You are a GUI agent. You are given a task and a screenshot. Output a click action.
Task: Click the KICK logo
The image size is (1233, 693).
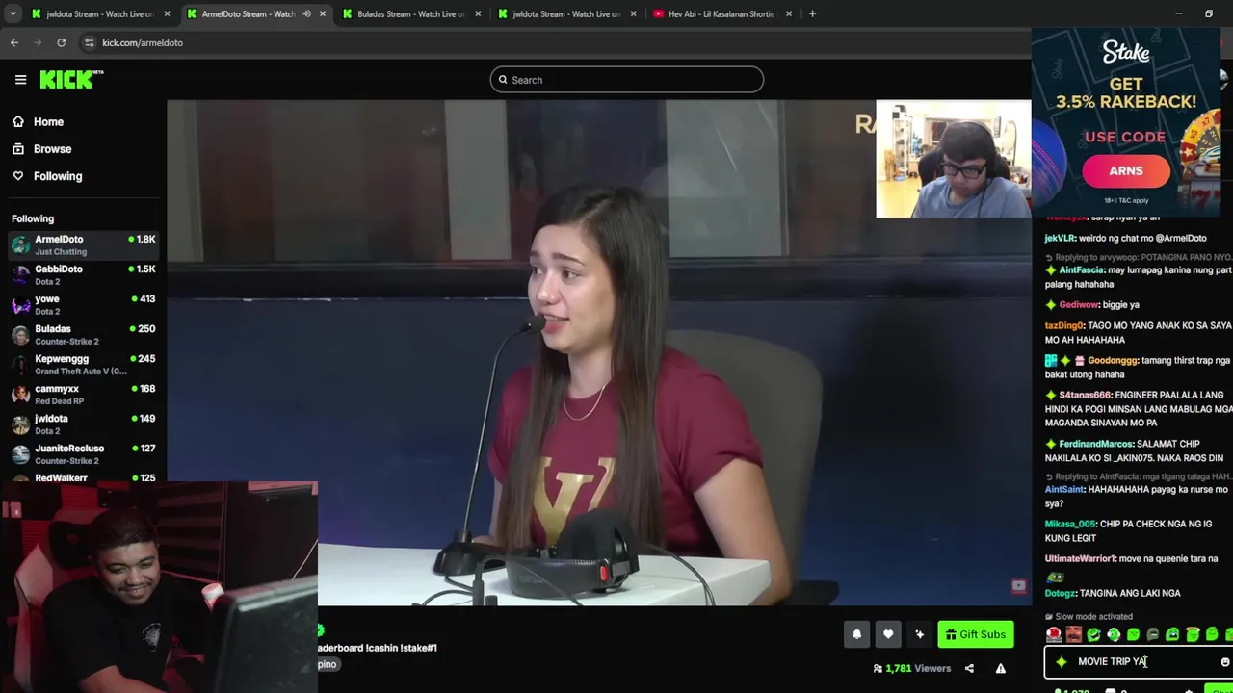click(x=71, y=80)
